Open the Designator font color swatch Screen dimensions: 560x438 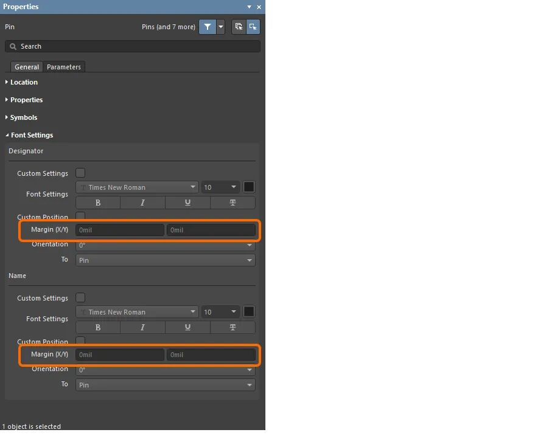pos(248,187)
